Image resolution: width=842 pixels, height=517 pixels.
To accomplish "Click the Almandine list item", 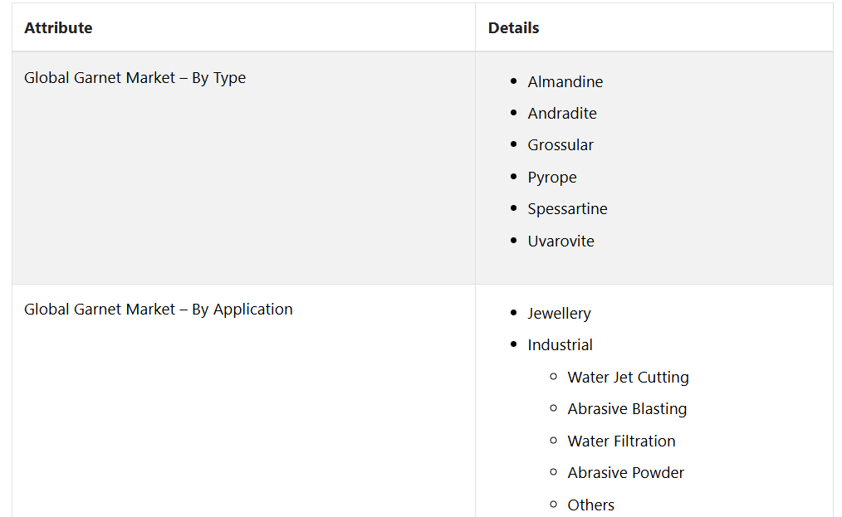I will click(565, 82).
